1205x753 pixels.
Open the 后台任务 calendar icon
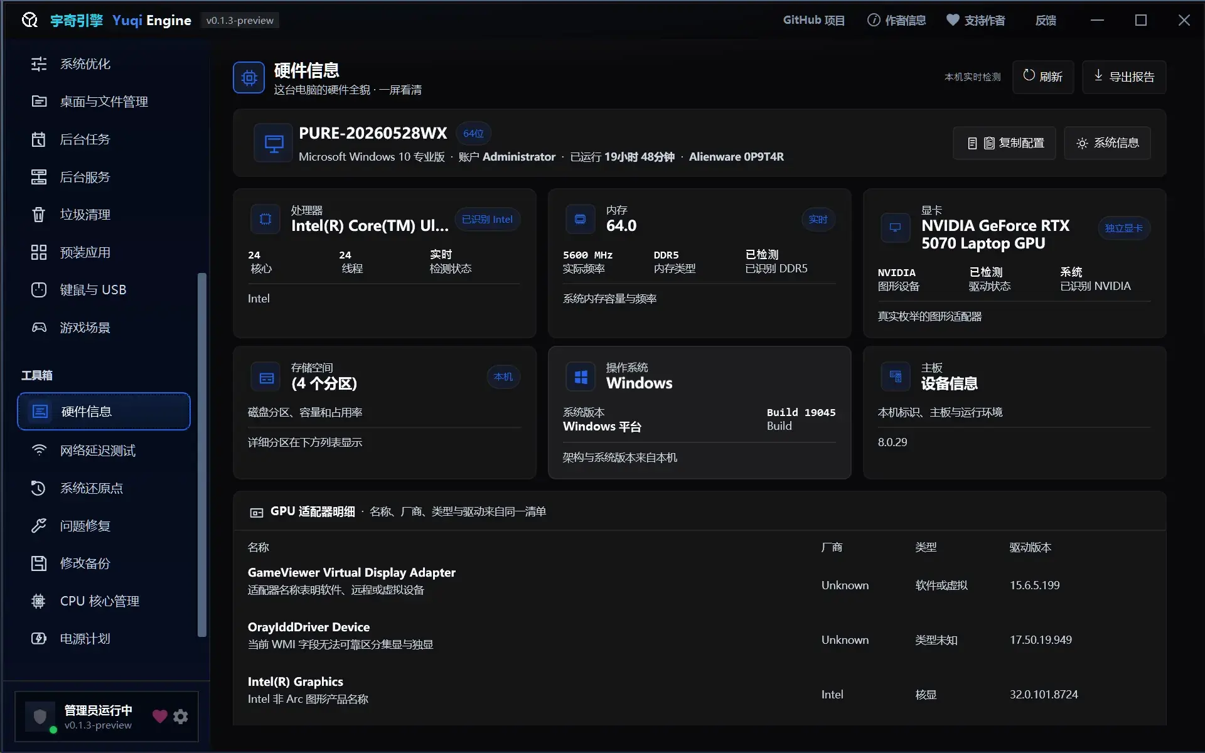pyautogui.click(x=39, y=139)
